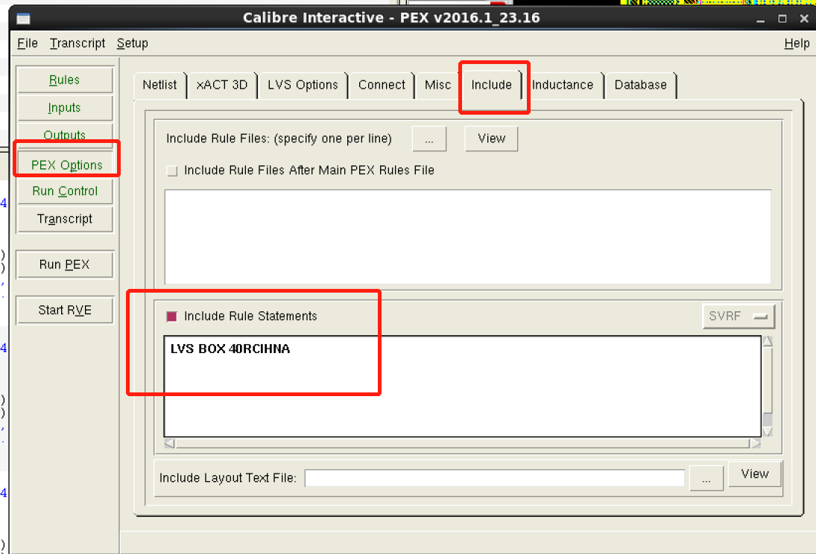Image resolution: width=816 pixels, height=554 pixels.
Task: Click View next to Include Layout Text File
Action: [x=755, y=474]
